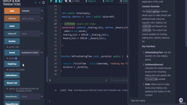The width and height of the screenshot is (187, 105).
Task: Click the Key Functions heading
Action: (148, 46)
